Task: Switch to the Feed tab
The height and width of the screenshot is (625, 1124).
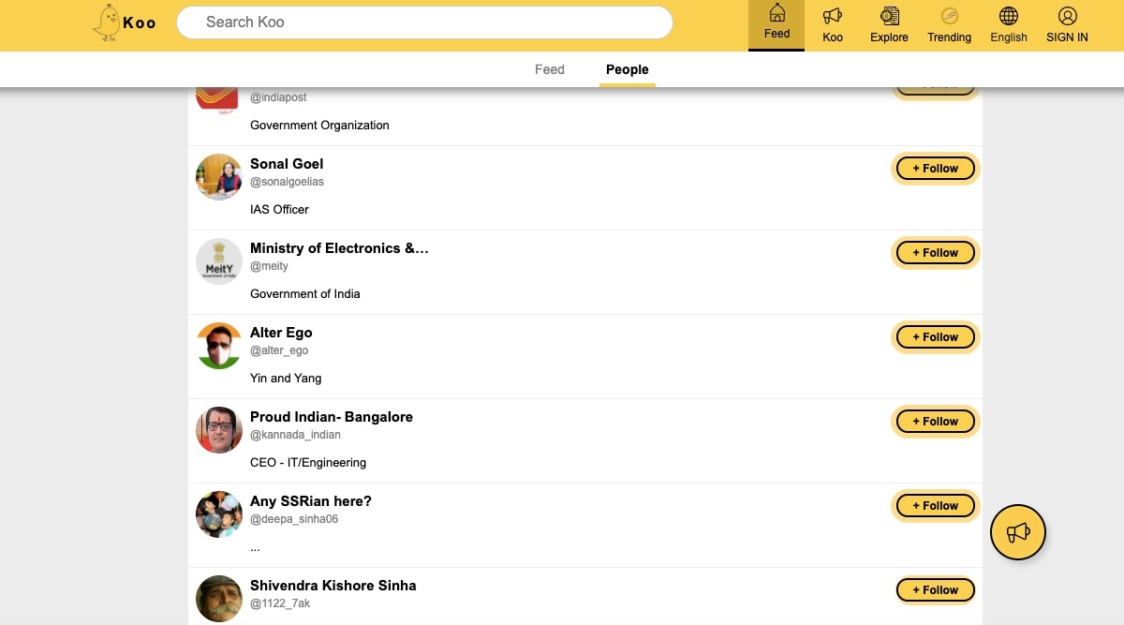Action: click(549, 69)
